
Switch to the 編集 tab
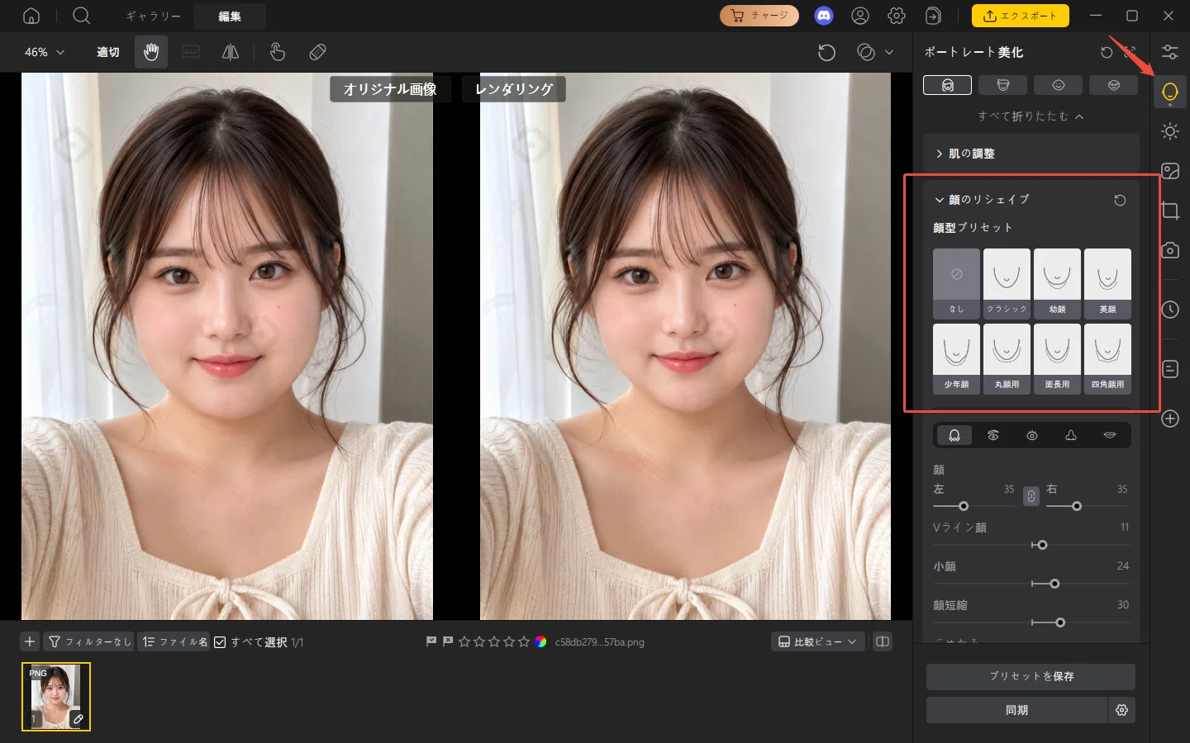pos(230,16)
